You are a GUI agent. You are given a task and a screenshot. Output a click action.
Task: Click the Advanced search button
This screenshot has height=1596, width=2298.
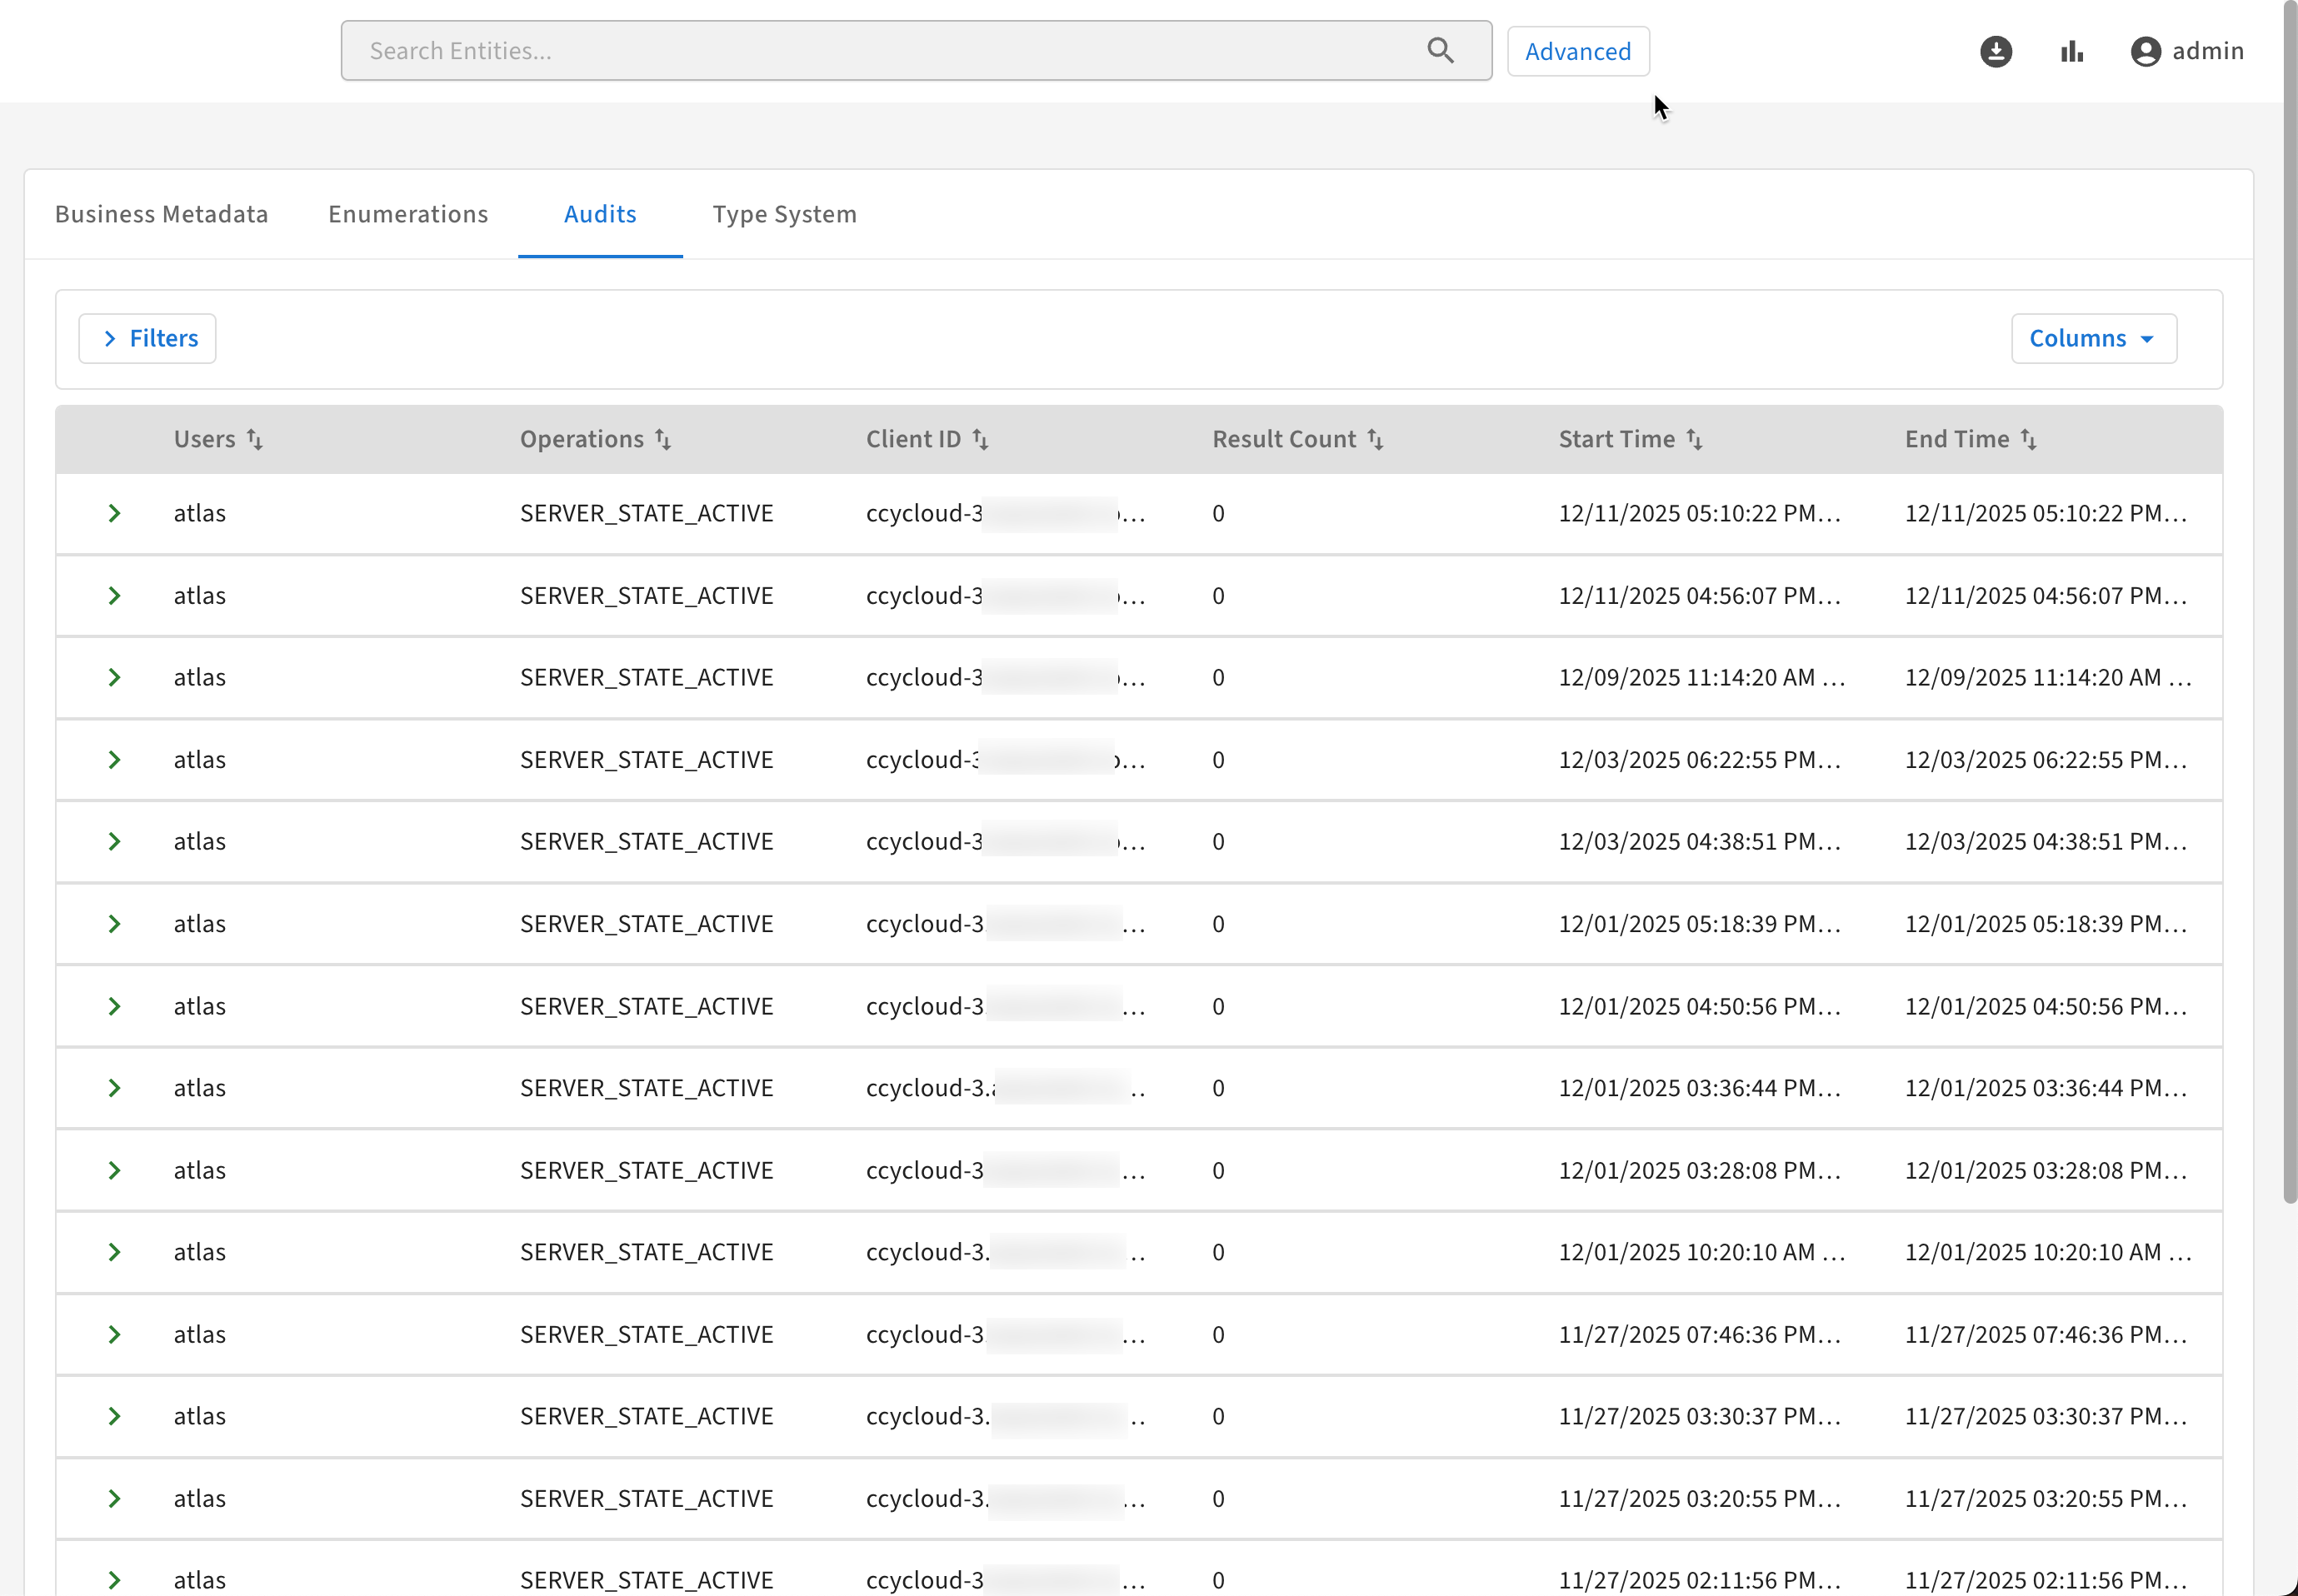point(1577,51)
